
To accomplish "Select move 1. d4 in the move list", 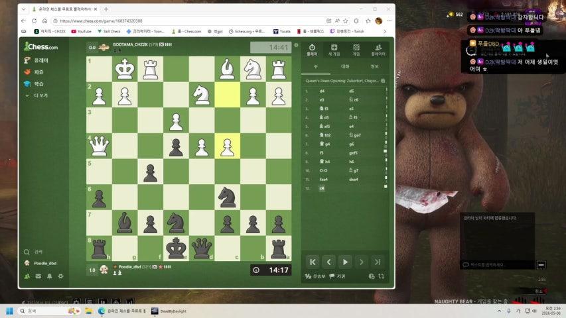I will coord(322,91).
